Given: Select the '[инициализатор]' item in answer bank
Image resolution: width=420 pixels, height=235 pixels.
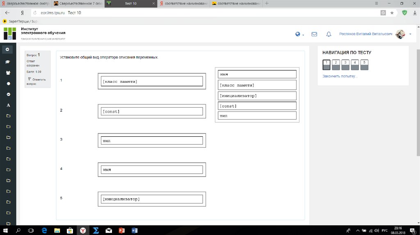Looking at the screenshot, I should [x=257, y=96].
